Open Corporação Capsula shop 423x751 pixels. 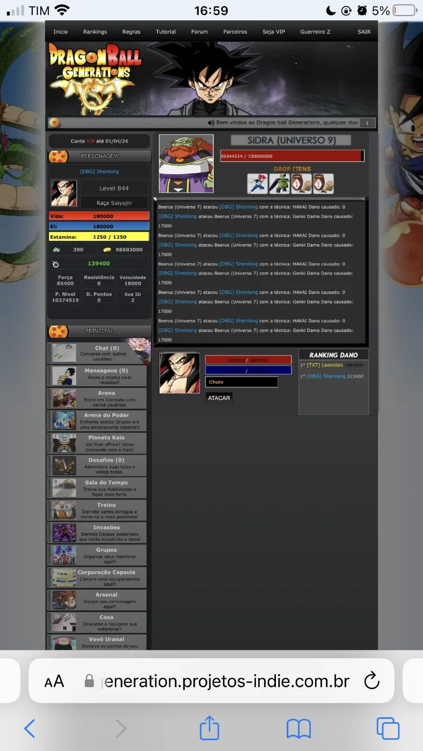(x=97, y=578)
